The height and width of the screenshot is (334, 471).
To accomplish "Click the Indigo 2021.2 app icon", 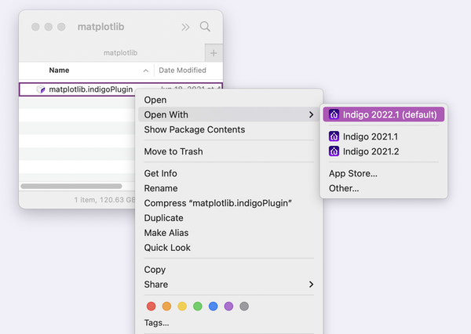I will tap(334, 151).
